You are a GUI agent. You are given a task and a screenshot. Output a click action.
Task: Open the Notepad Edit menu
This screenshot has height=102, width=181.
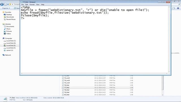pyautogui.click(x=27, y=5)
